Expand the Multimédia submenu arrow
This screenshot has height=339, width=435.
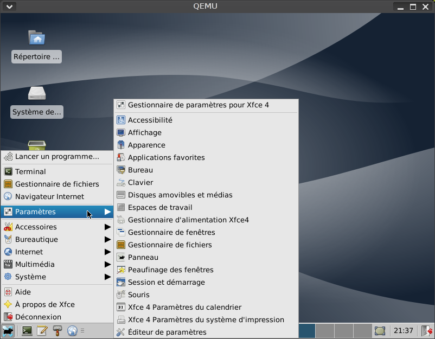coord(107,264)
